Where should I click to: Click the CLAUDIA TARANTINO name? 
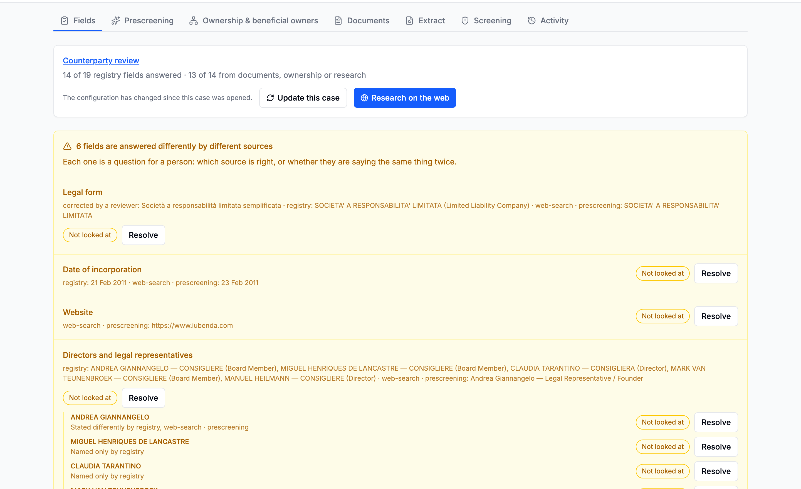click(x=106, y=466)
